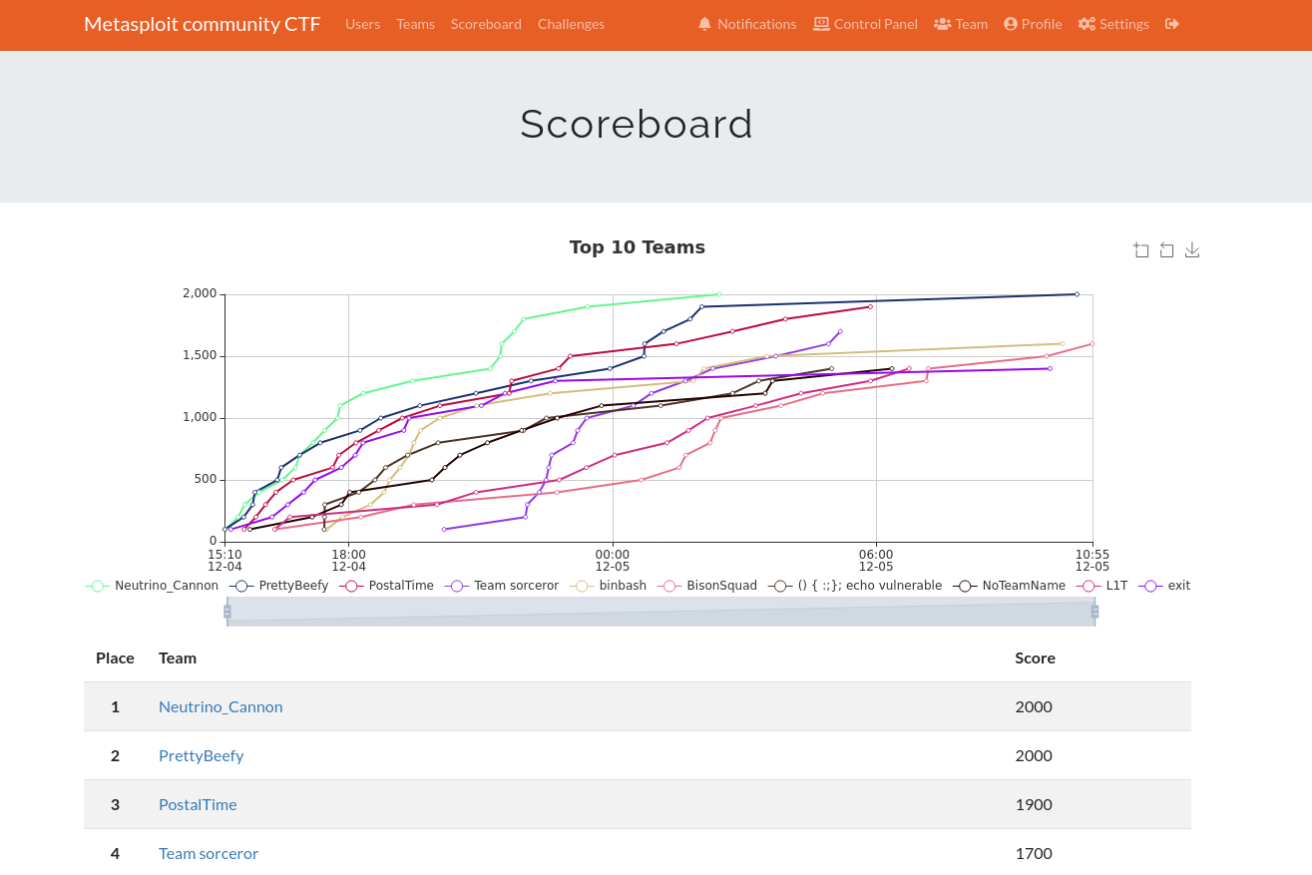This screenshot has width=1312, height=875.
Task: Click PrettyBeefy's final data point on the chart
Action: [1077, 294]
